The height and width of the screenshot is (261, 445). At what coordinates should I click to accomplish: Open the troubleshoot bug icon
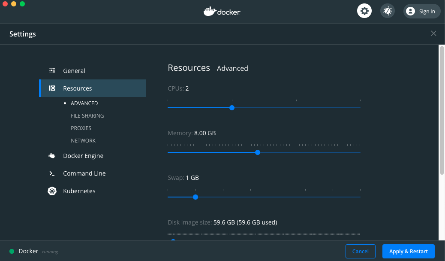388,11
